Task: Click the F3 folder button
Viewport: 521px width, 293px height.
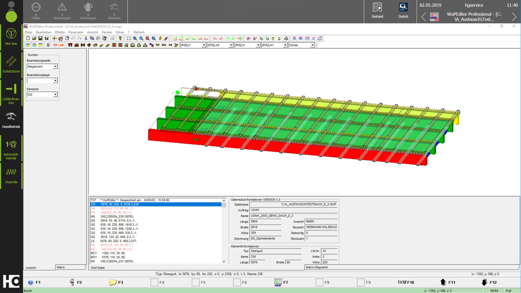Action: [117, 282]
